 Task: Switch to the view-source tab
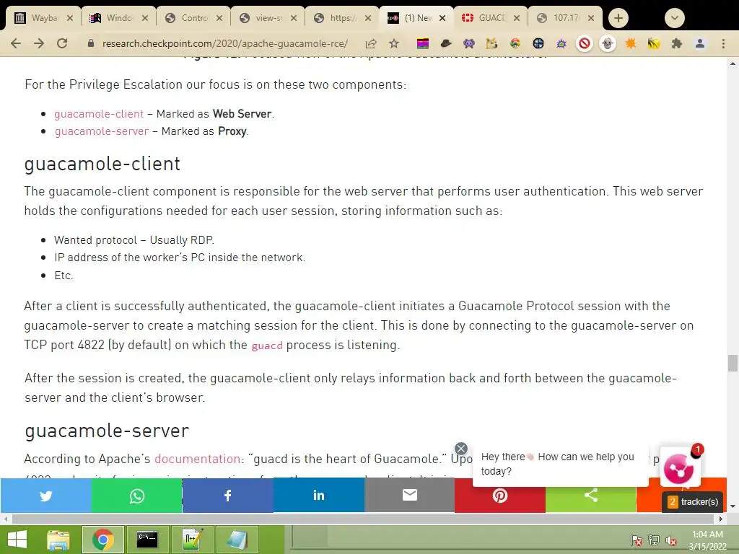(x=268, y=18)
